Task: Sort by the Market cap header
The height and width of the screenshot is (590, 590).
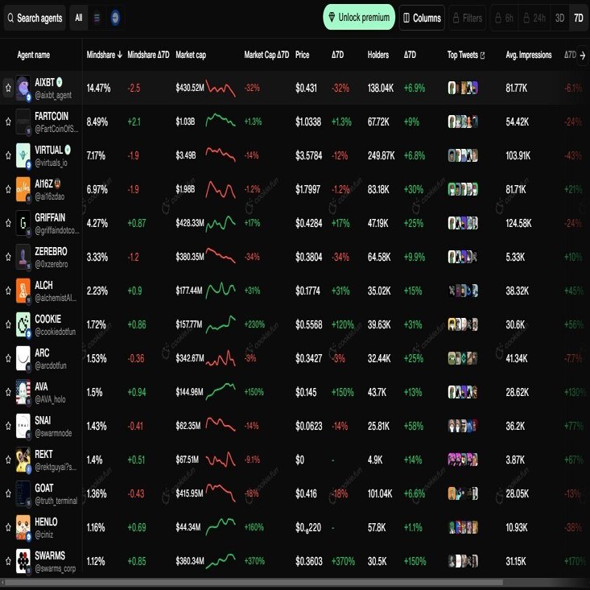Action: point(191,55)
